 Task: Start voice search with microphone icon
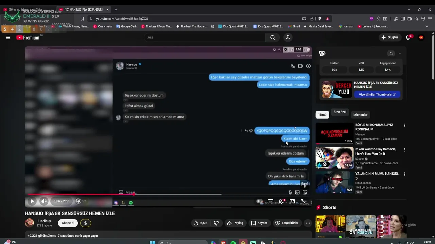point(288,37)
